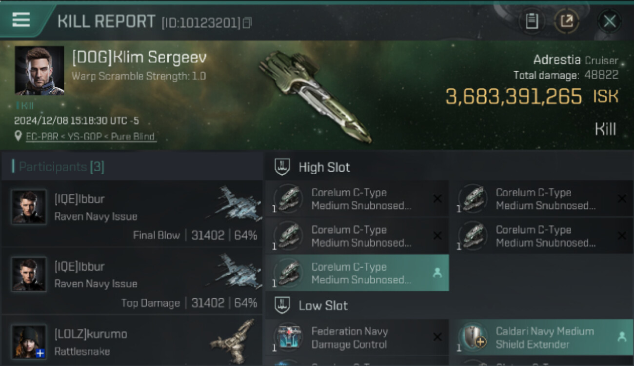Open kurumo's Rattlesnake participant entry
This screenshot has height=366, width=634.
[x=132, y=341]
